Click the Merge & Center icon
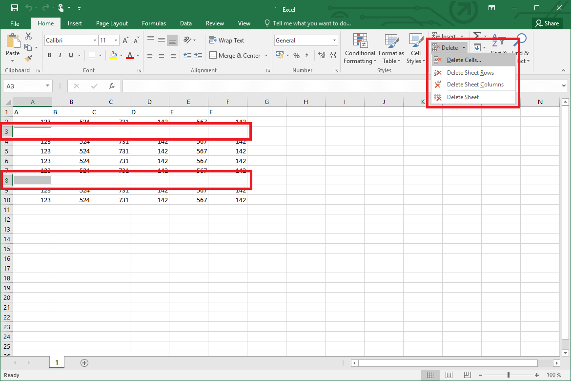The width and height of the screenshot is (571, 381). click(x=214, y=55)
